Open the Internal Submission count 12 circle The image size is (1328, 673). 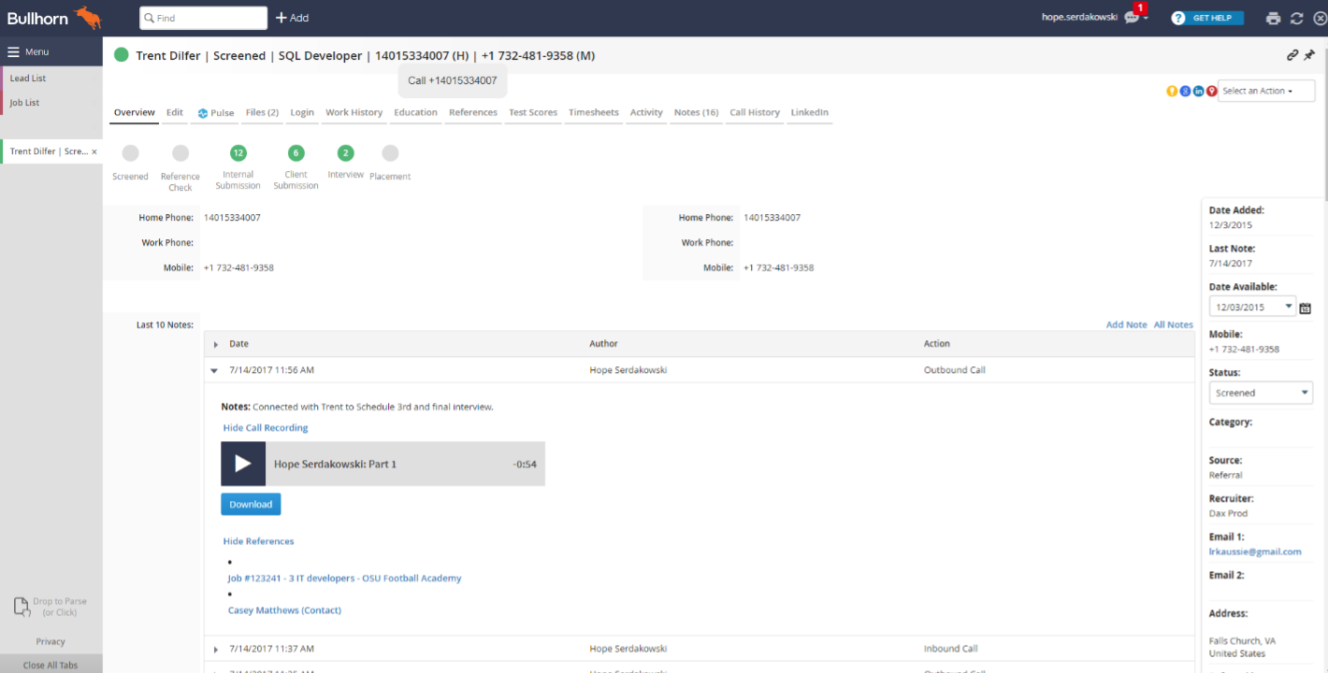tap(238, 153)
